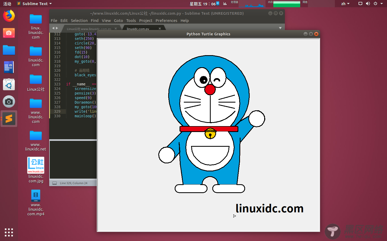Click the screen icon in the system tray
Screen dimensions: 387x241
point(360,3)
